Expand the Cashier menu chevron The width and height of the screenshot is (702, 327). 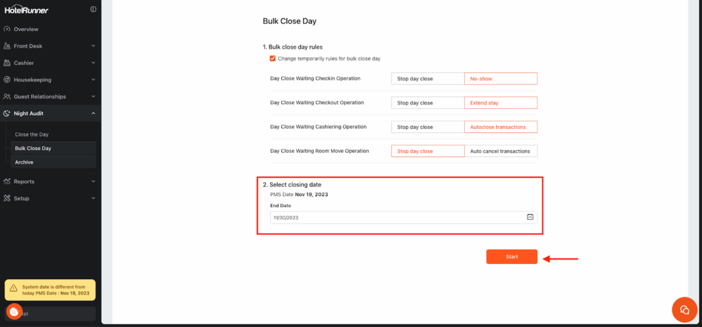click(93, 63)
